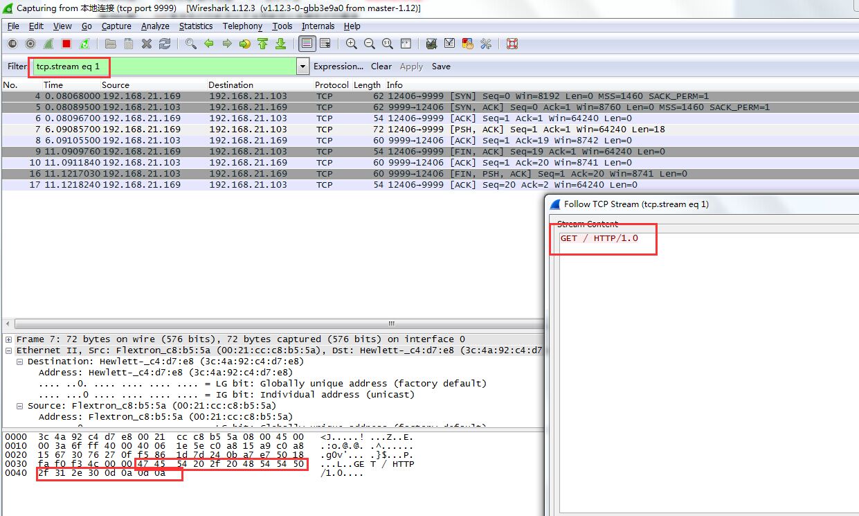Open the capture interfaces list icon

(12, 44)
